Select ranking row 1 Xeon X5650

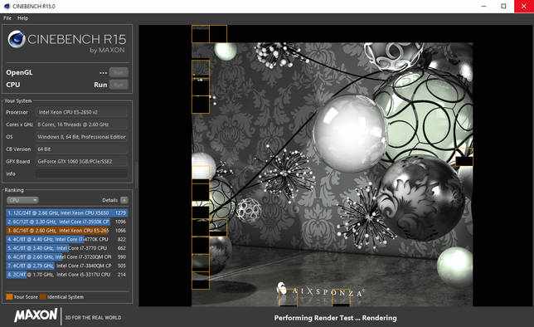66,212
